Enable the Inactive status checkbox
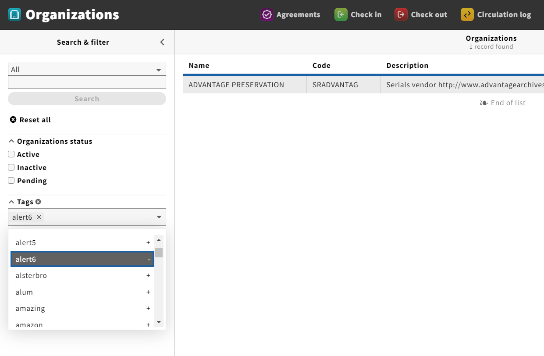 coord(11,167)
